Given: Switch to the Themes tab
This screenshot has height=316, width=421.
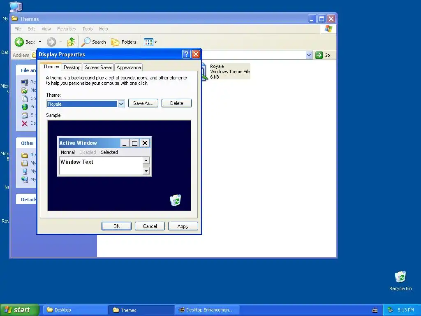Looking at the screenshot, I should point(51,67).
